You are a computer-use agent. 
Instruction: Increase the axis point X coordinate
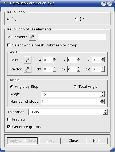click(54, 59)
